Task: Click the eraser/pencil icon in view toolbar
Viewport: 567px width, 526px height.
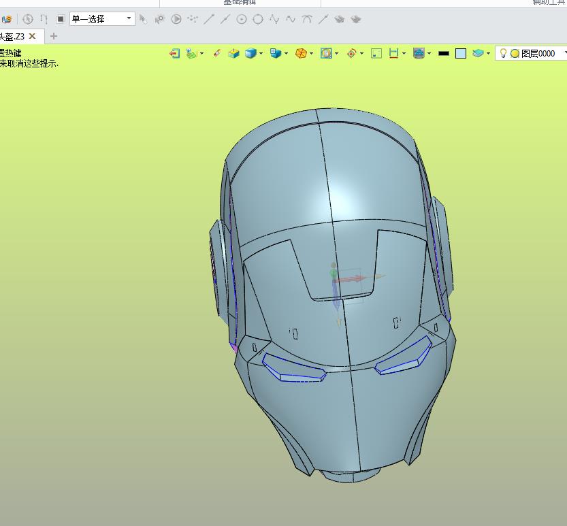Action: pyautogui.click(x=217, y=53)
